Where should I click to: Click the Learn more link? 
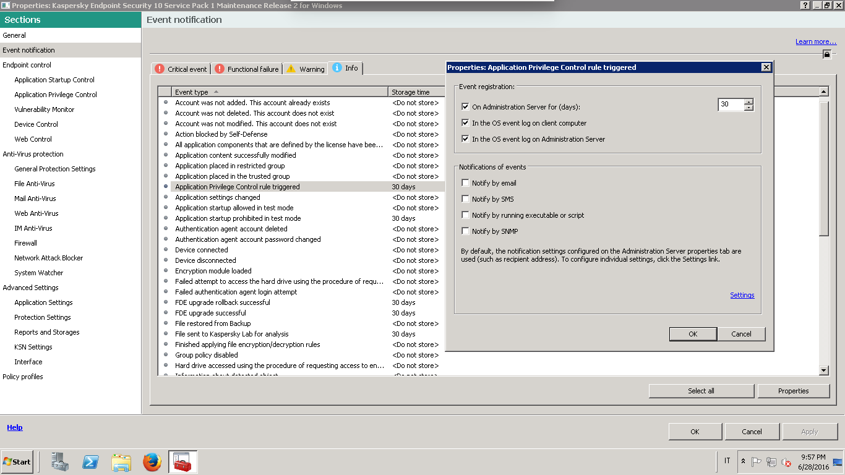[x=816, y=41]
